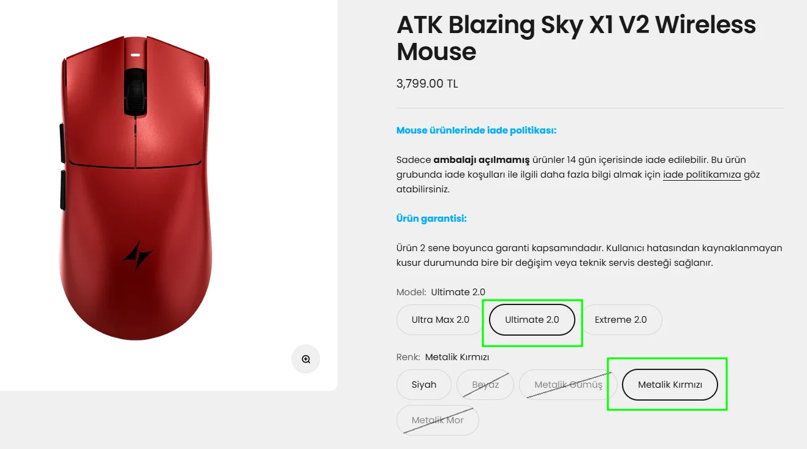Click the 3,799.00 TL price text
Image resolution: width=807 pixels, height=449 pixels.
click(x=427, y=84)
